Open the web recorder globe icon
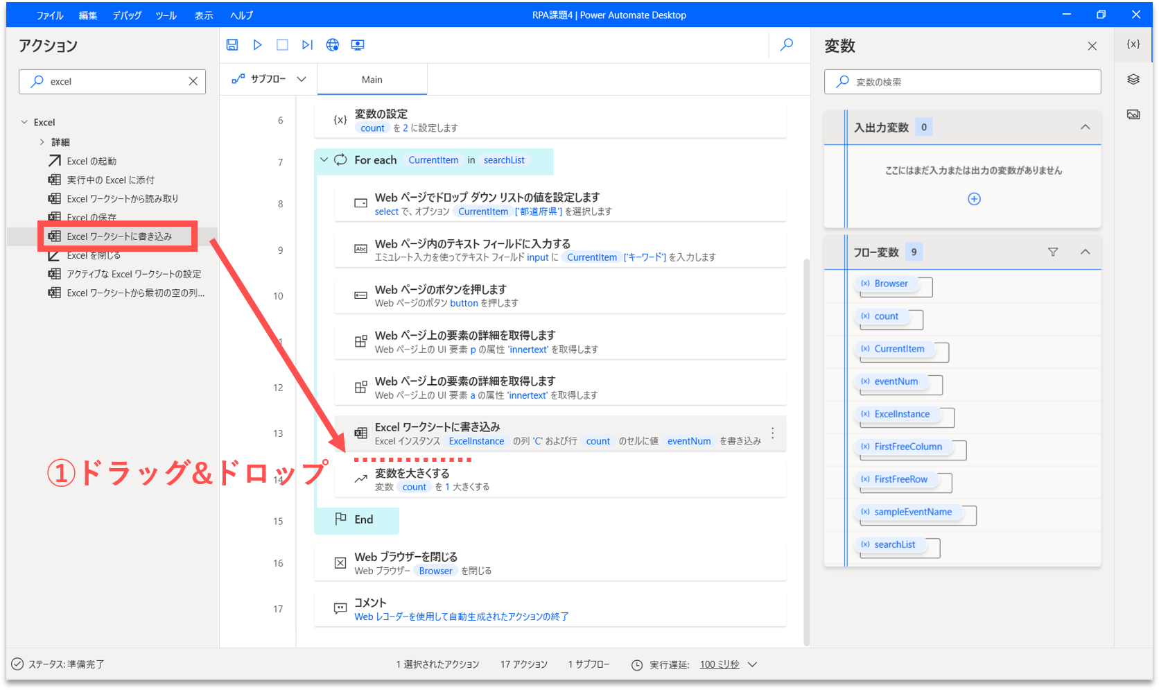1159x690 pixels. click(x=333, y=45)
